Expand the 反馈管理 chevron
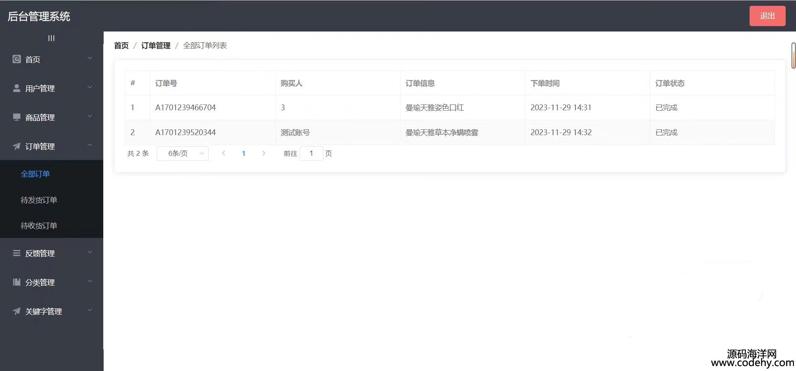Screen dimensions: 796x371 (x=90, y=252)
